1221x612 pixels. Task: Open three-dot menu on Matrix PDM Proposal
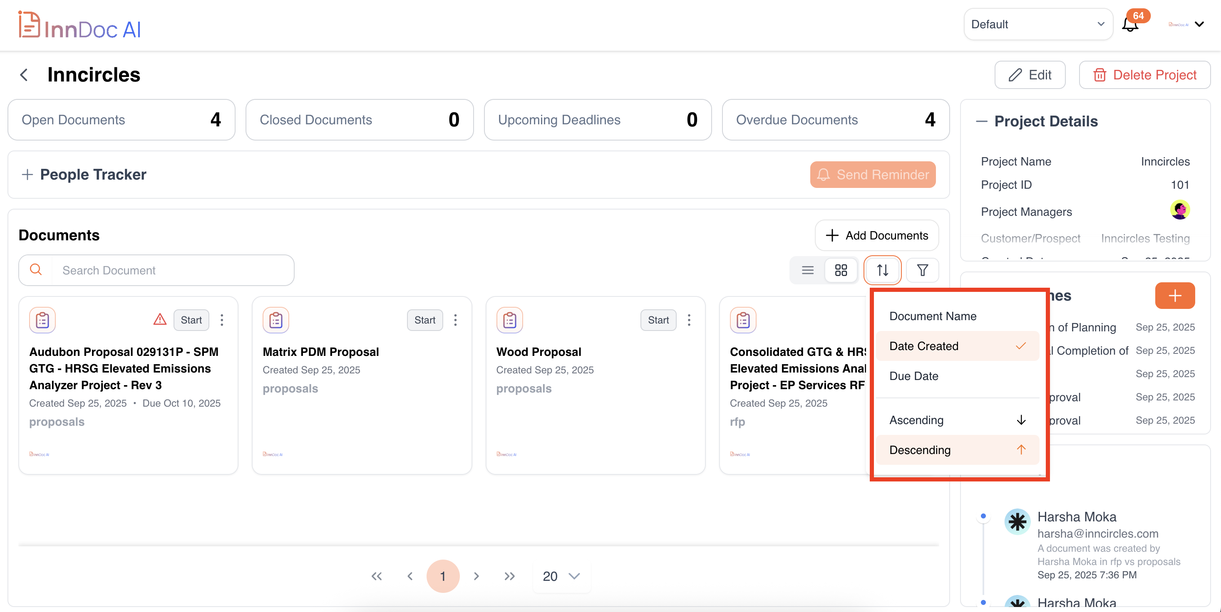coord(455,320)
